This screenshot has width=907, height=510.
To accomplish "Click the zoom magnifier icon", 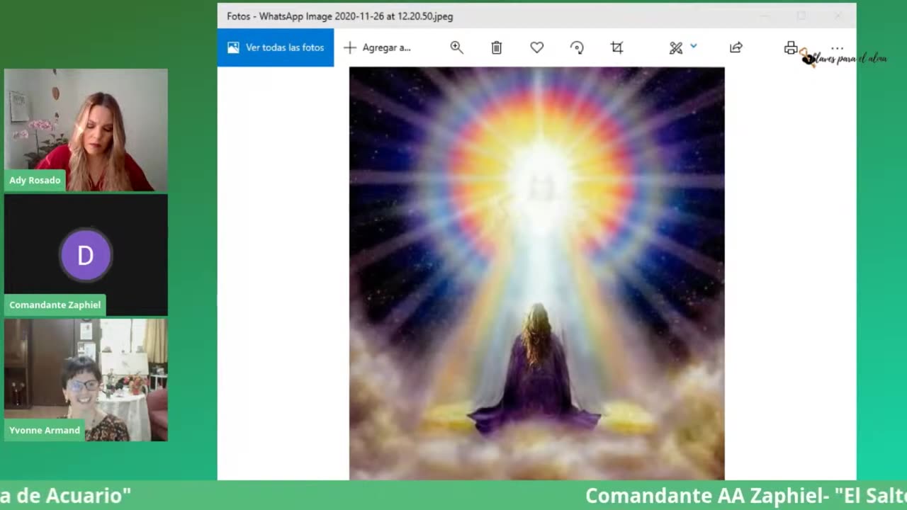I will [456, 47].
